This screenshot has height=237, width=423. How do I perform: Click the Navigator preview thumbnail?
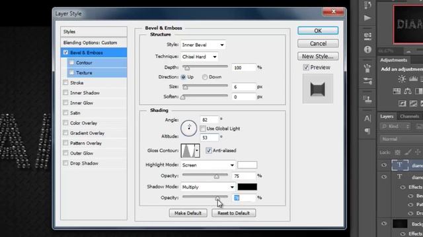[x=408, y=24]
